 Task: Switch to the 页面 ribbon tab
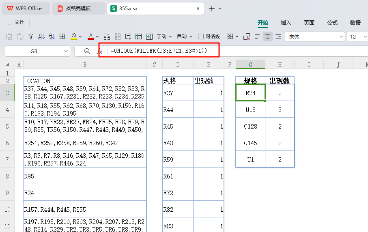coord(309,23)
